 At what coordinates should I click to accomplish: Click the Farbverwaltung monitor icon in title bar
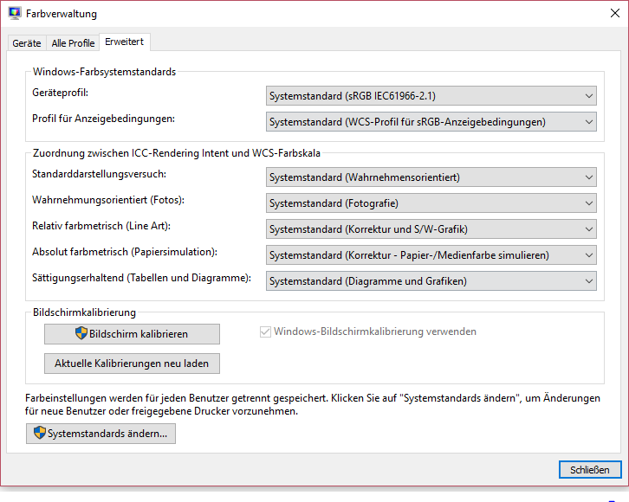tap(15, 13)
